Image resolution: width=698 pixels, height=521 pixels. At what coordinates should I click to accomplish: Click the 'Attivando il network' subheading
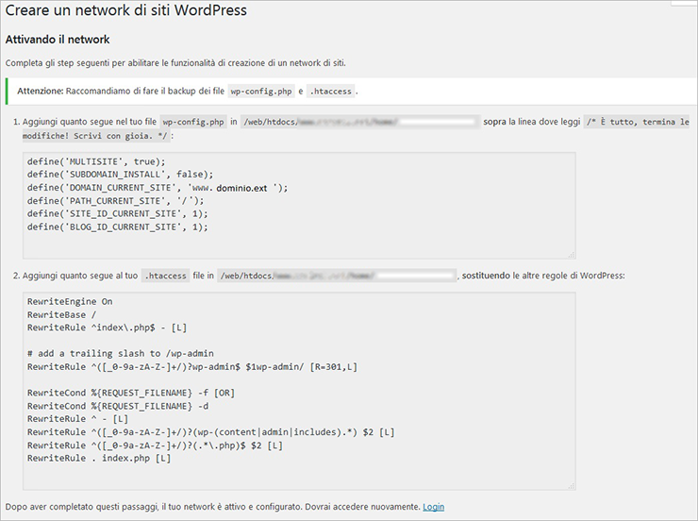tap(58, 40)
